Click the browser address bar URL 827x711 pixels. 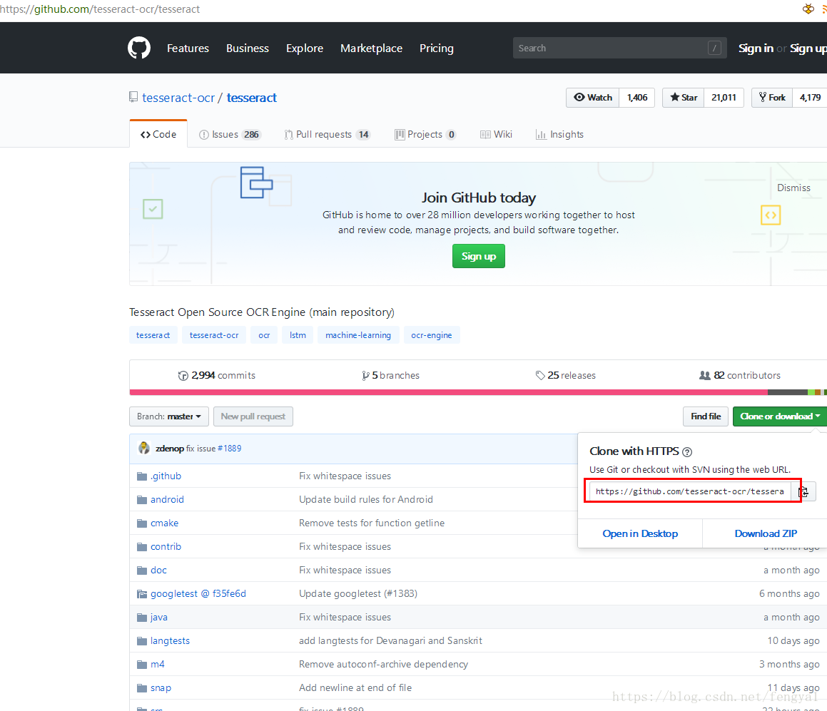click(x=100, y=9)
